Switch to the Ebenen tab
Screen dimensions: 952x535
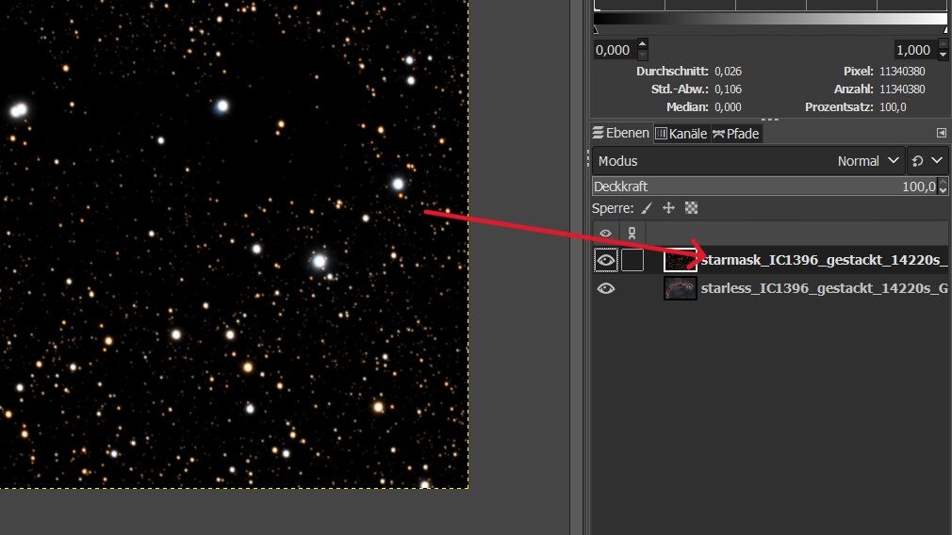[x=620, y=133]
